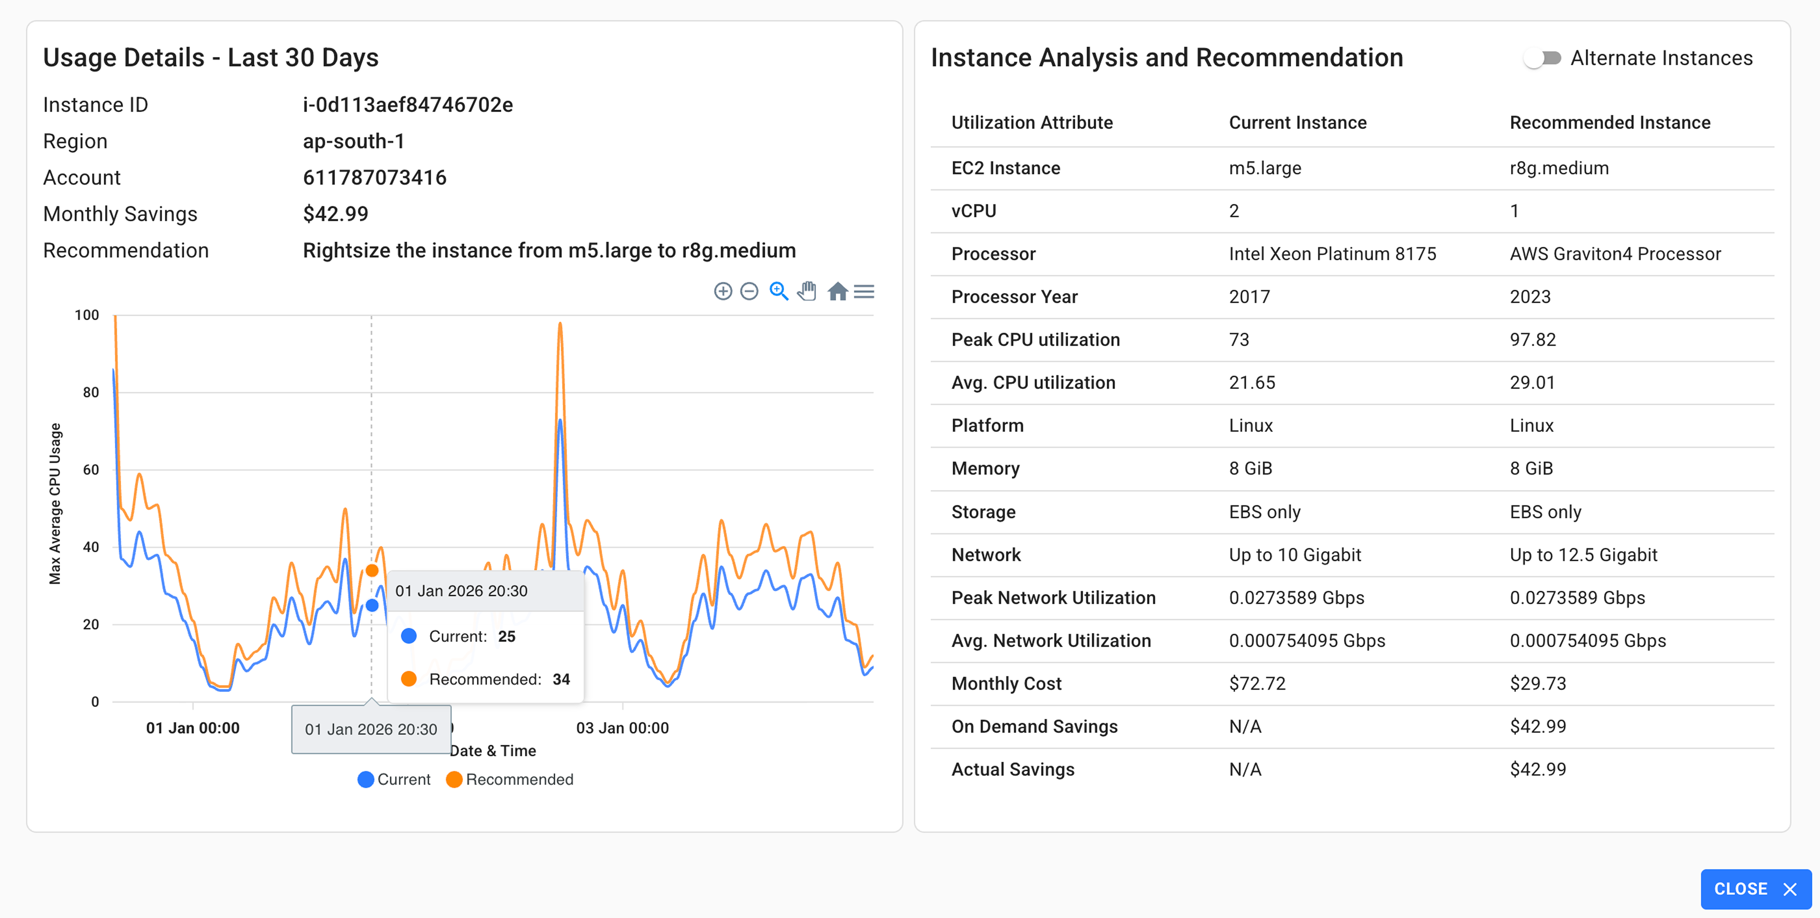Click the 03 Jan 00:00 axis label
1820x918 pixels.
[x=622, y=728]
